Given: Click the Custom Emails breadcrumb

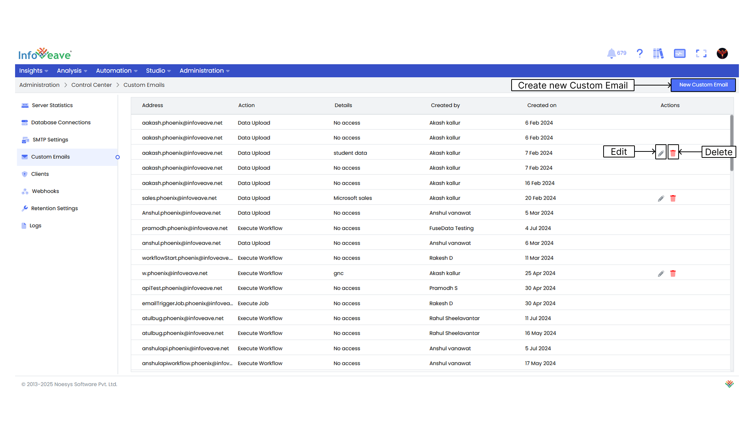Looking at the screenshot, I should point(144,85).
